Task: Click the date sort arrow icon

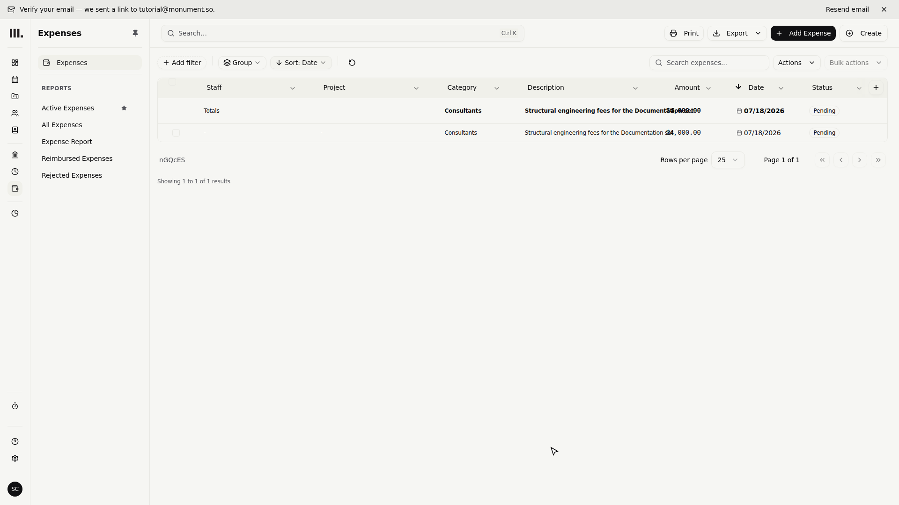Action: (738, 87)
